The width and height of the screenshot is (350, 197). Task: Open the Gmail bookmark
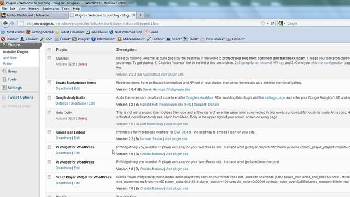(x=151, y=32)
